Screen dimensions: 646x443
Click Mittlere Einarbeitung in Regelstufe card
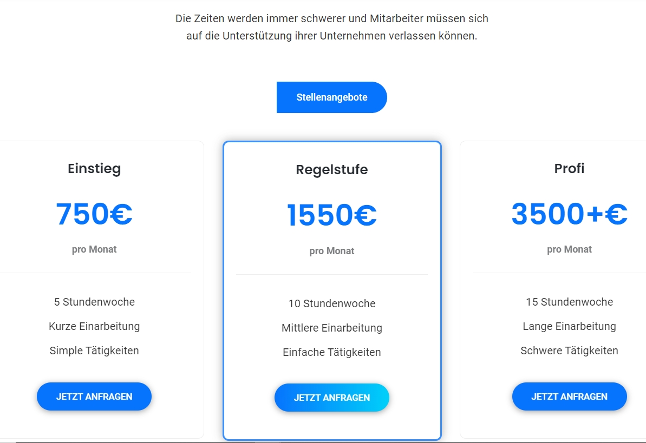[x=331, y=328]
